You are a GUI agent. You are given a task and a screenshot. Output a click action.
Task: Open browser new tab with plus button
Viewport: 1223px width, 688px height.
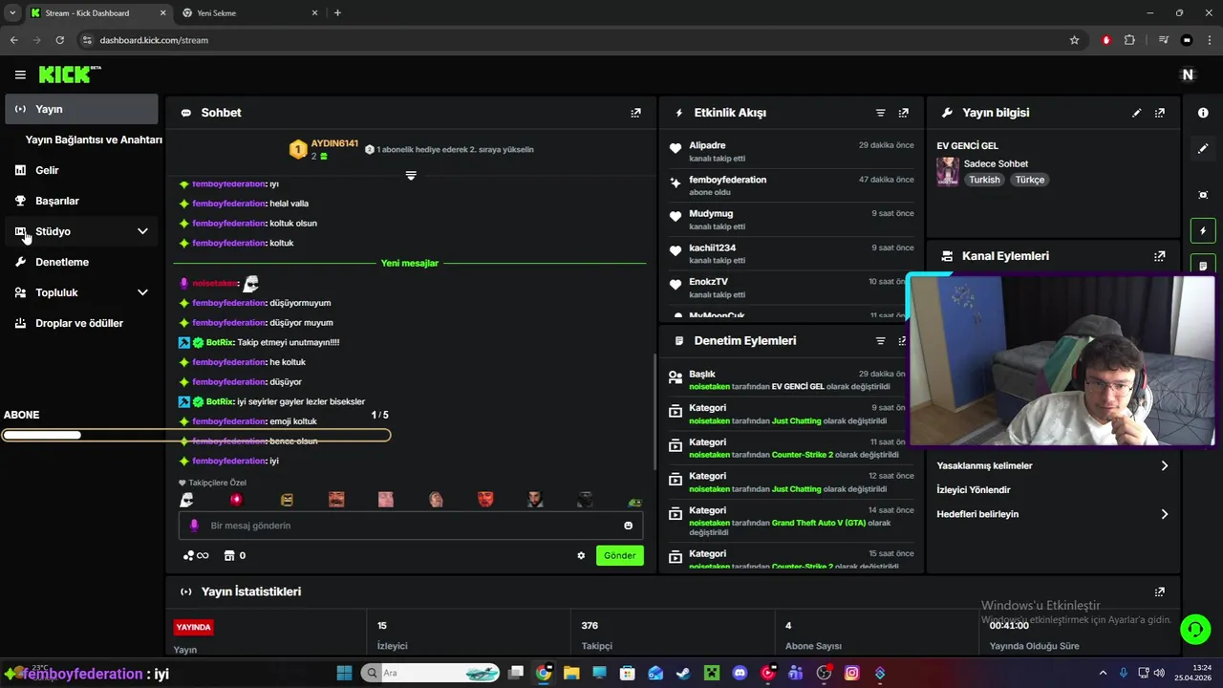click(337, 13)
